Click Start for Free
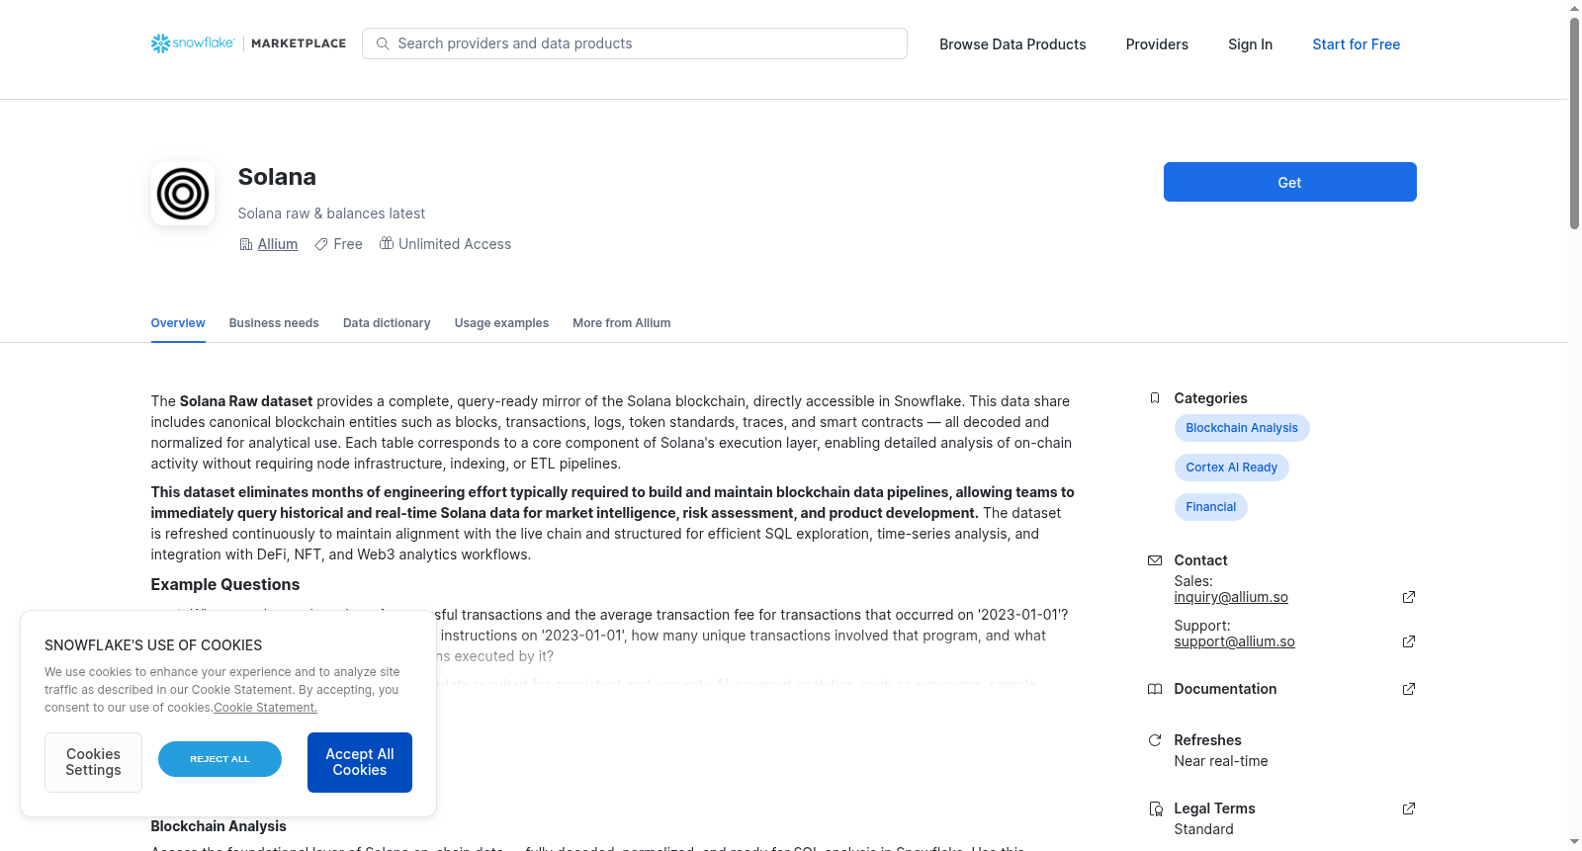This screenshot has height=851, width=1582. 1357,44
